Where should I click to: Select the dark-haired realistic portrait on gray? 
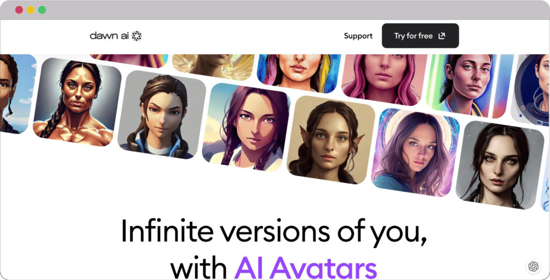point(500,166)
